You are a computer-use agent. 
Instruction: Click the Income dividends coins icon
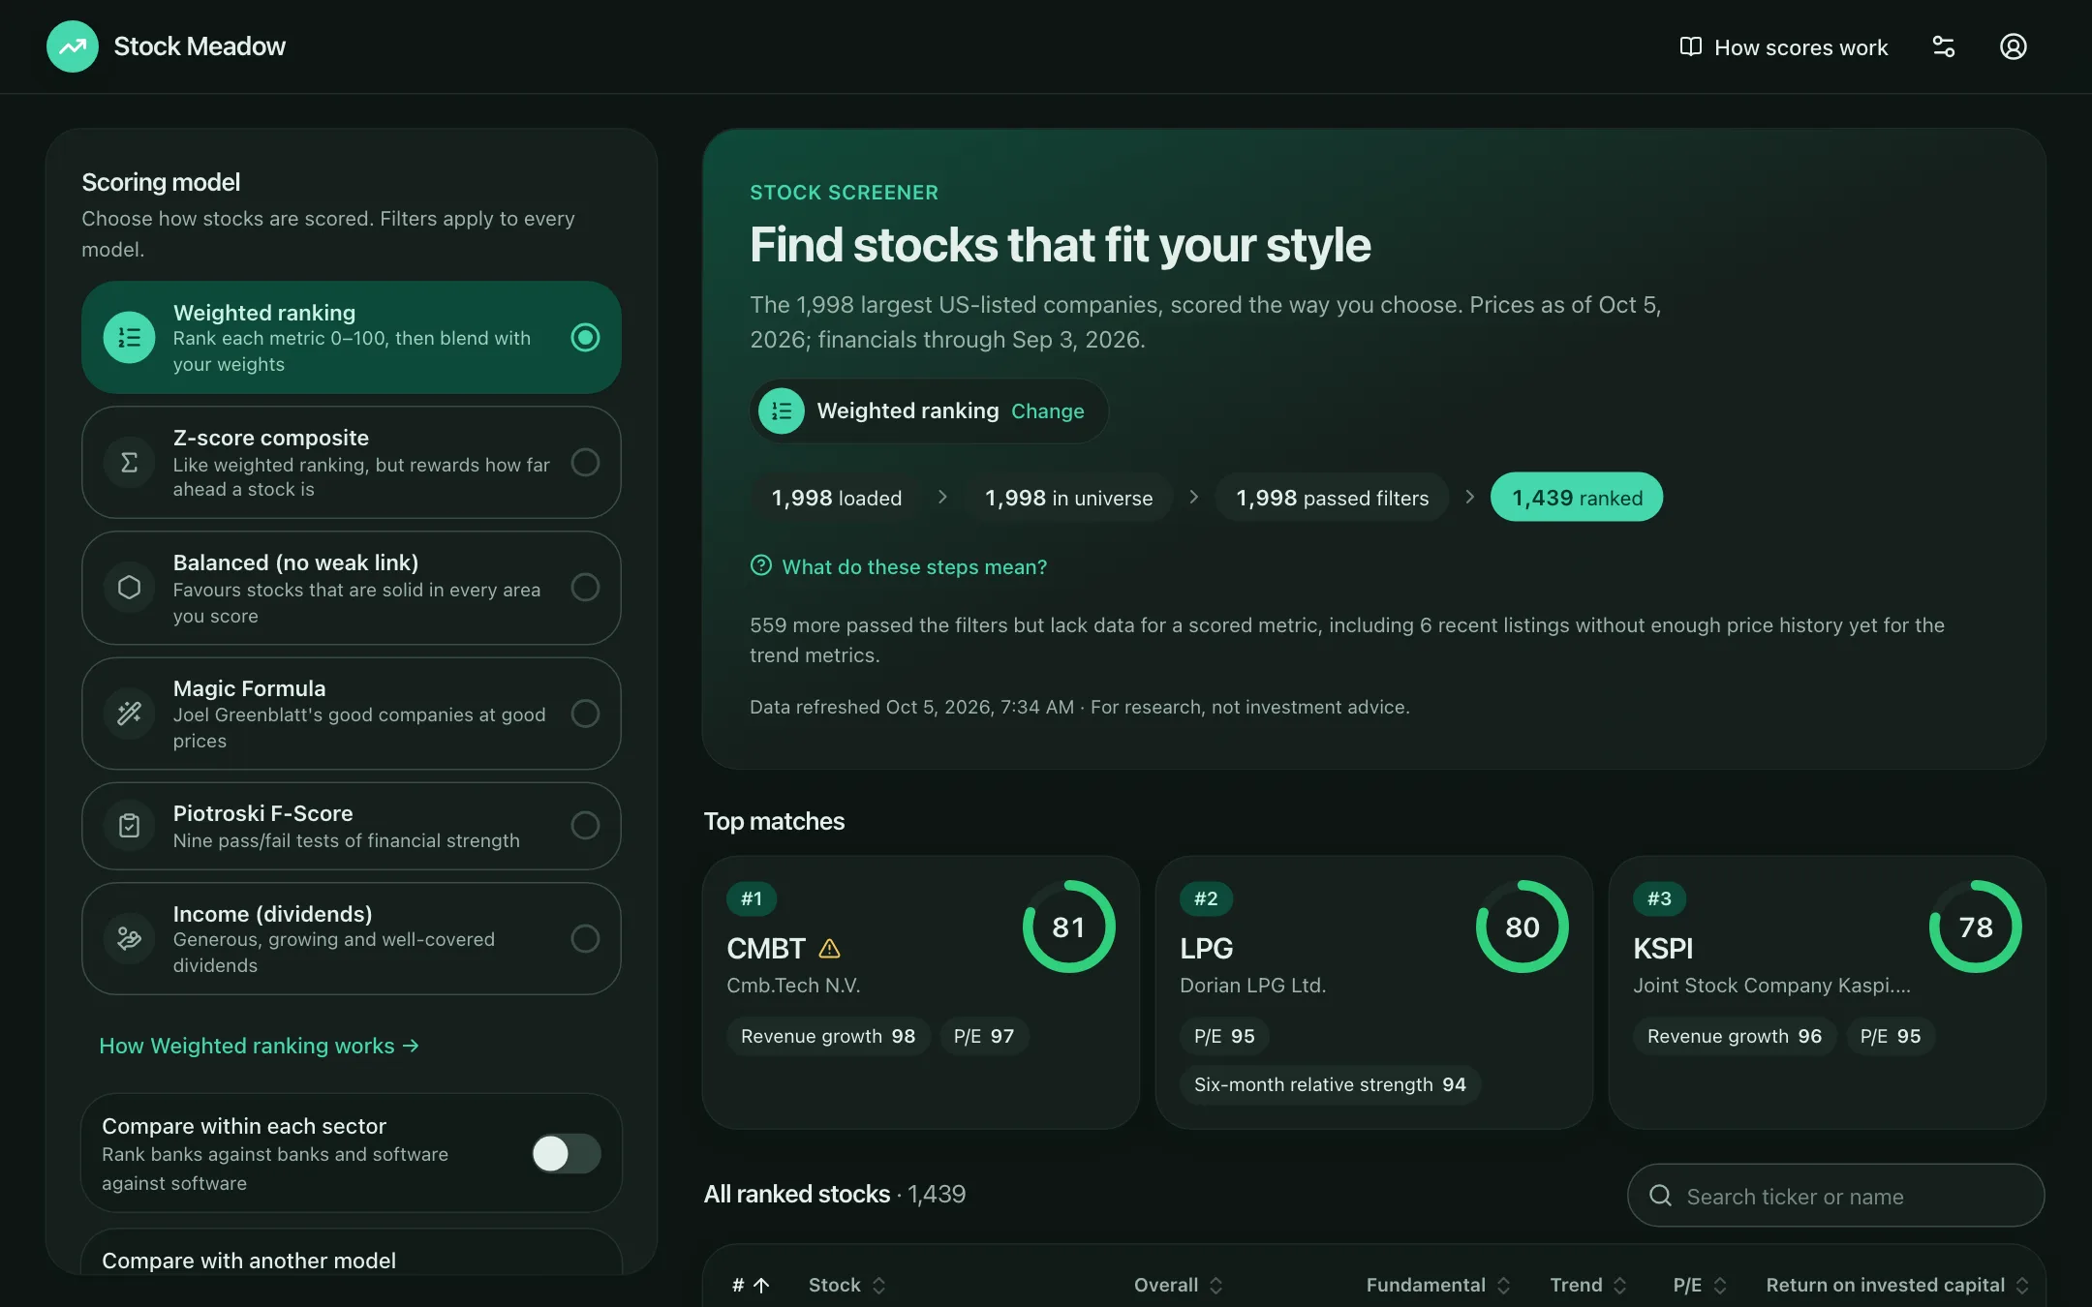pos(129,938)
